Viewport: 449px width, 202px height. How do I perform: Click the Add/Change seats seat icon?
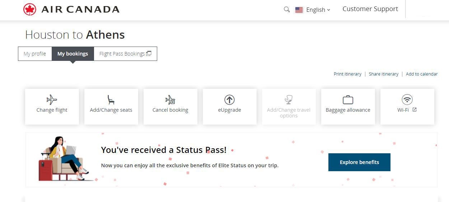coord(111,99)
